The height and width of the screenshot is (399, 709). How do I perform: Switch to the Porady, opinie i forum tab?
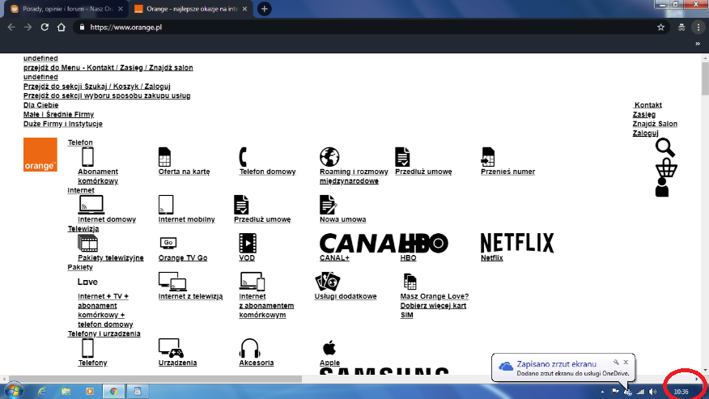63,9
